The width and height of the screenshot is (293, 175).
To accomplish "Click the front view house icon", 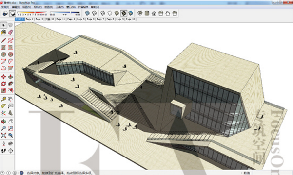I will coord(154,13).
